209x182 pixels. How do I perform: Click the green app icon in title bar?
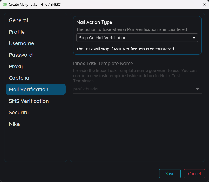pyautogui.click(x=5, y=5)
